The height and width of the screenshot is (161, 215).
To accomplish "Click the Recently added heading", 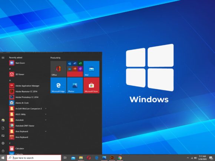I will (16, 58).
